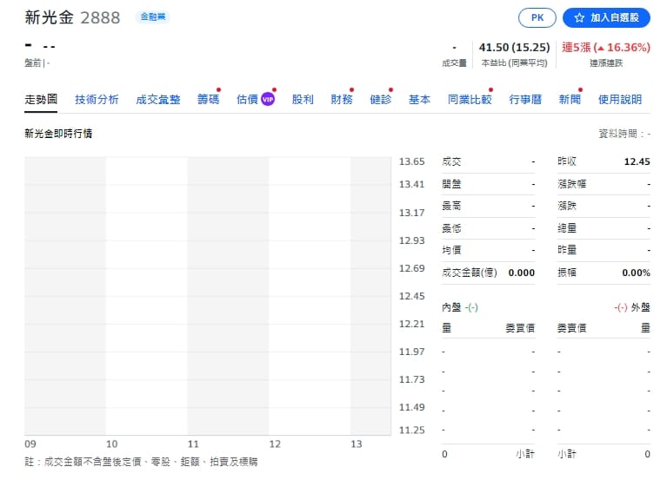Click inside the intraday price chart area
This screenshot has width=667, height=480.
tap(208, 296)
